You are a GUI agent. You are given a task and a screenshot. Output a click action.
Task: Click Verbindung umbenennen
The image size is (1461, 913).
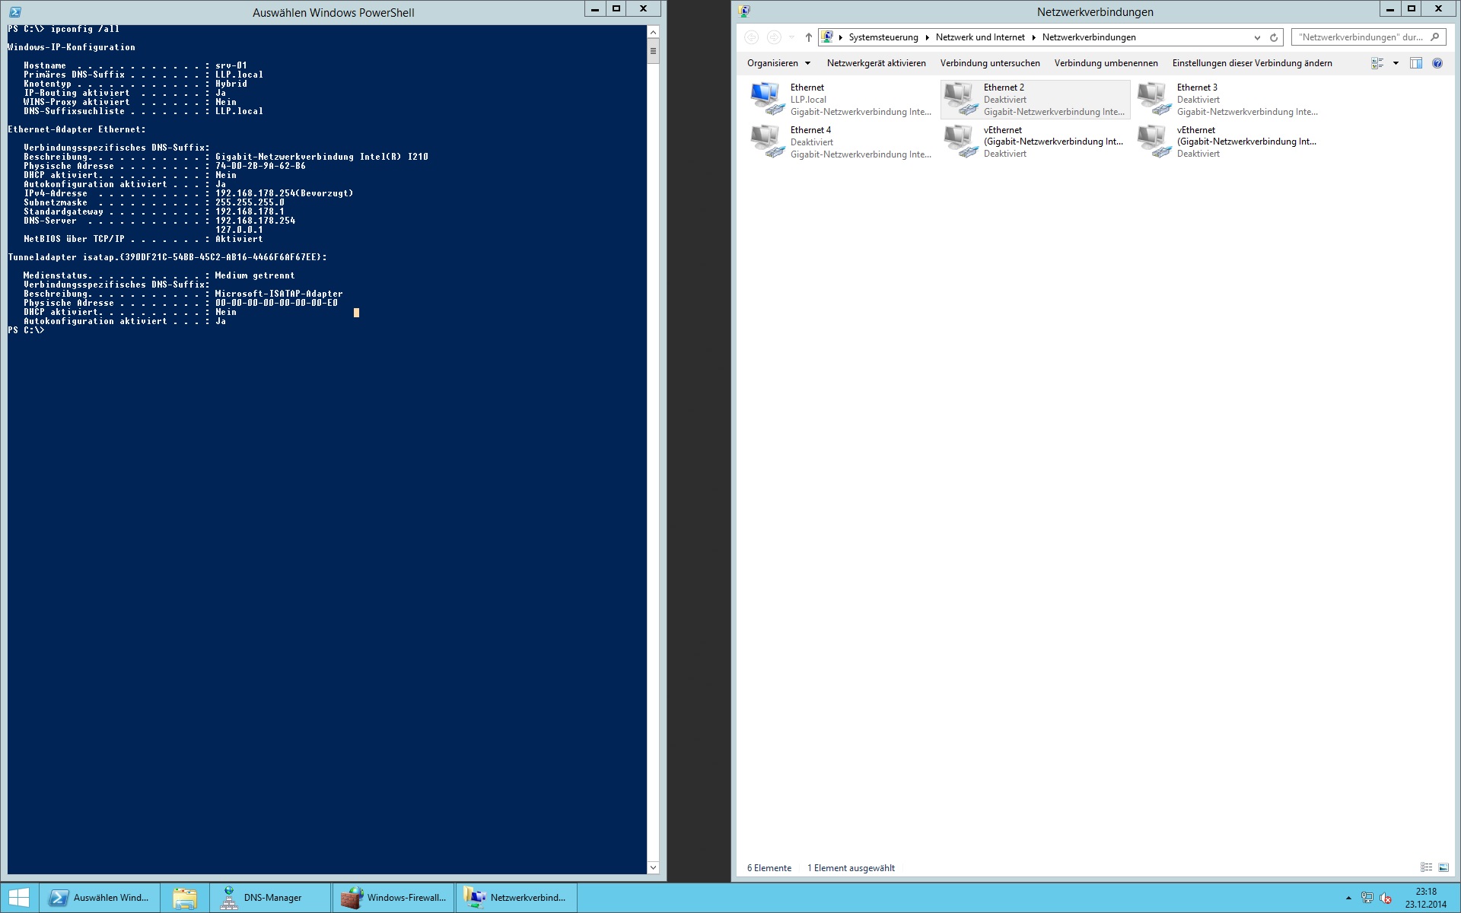pos(1106,63)
